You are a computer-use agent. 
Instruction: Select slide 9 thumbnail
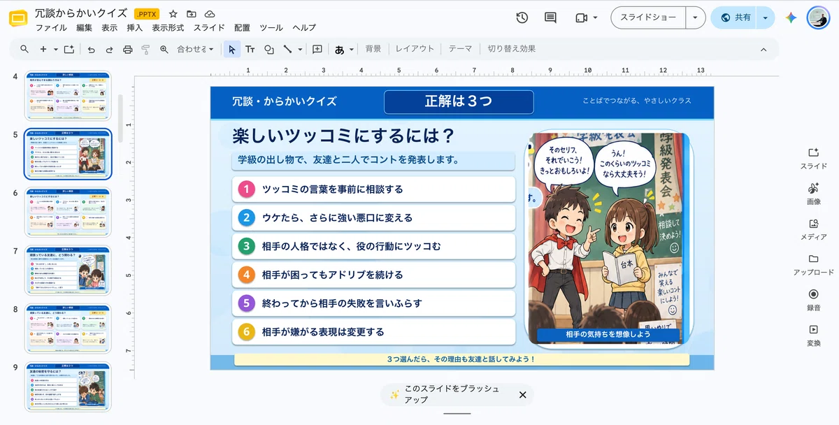pyautogui.click(x=68, y=387)
